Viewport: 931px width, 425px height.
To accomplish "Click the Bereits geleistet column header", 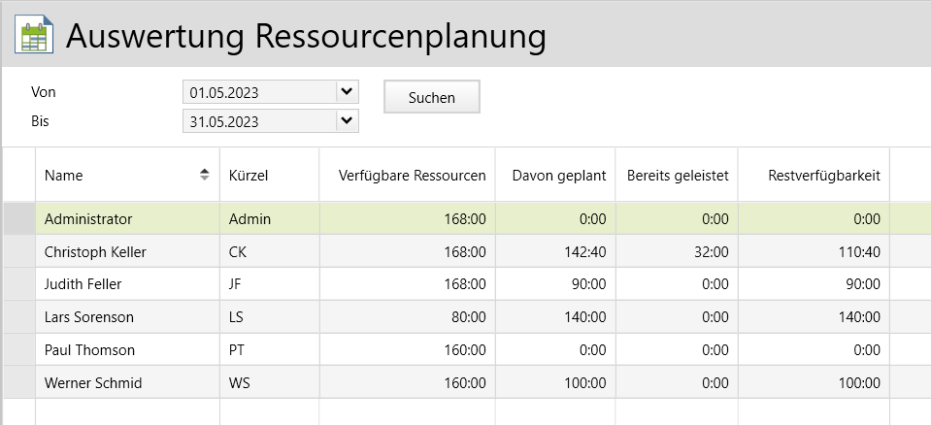I will pos(678,176).
